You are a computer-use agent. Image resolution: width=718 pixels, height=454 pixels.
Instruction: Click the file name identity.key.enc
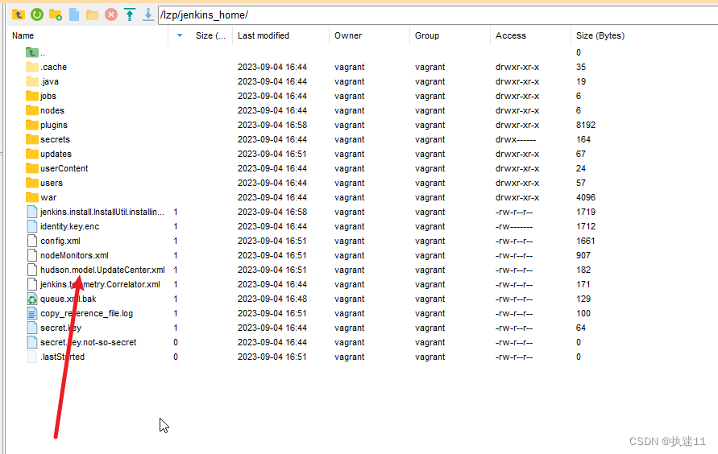[69, 226]
